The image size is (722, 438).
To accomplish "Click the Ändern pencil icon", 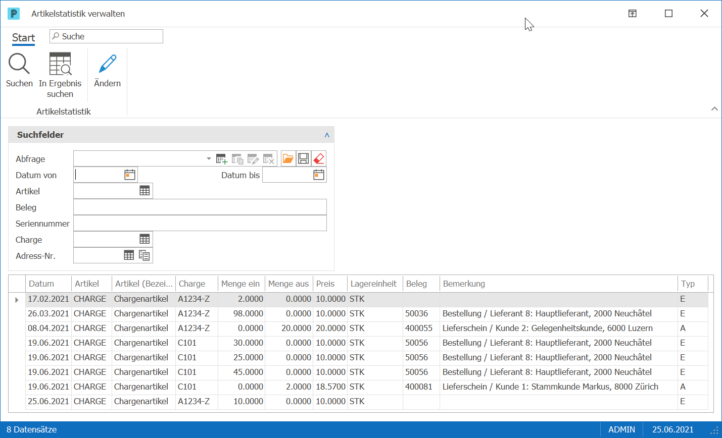I will coord(108,64).
